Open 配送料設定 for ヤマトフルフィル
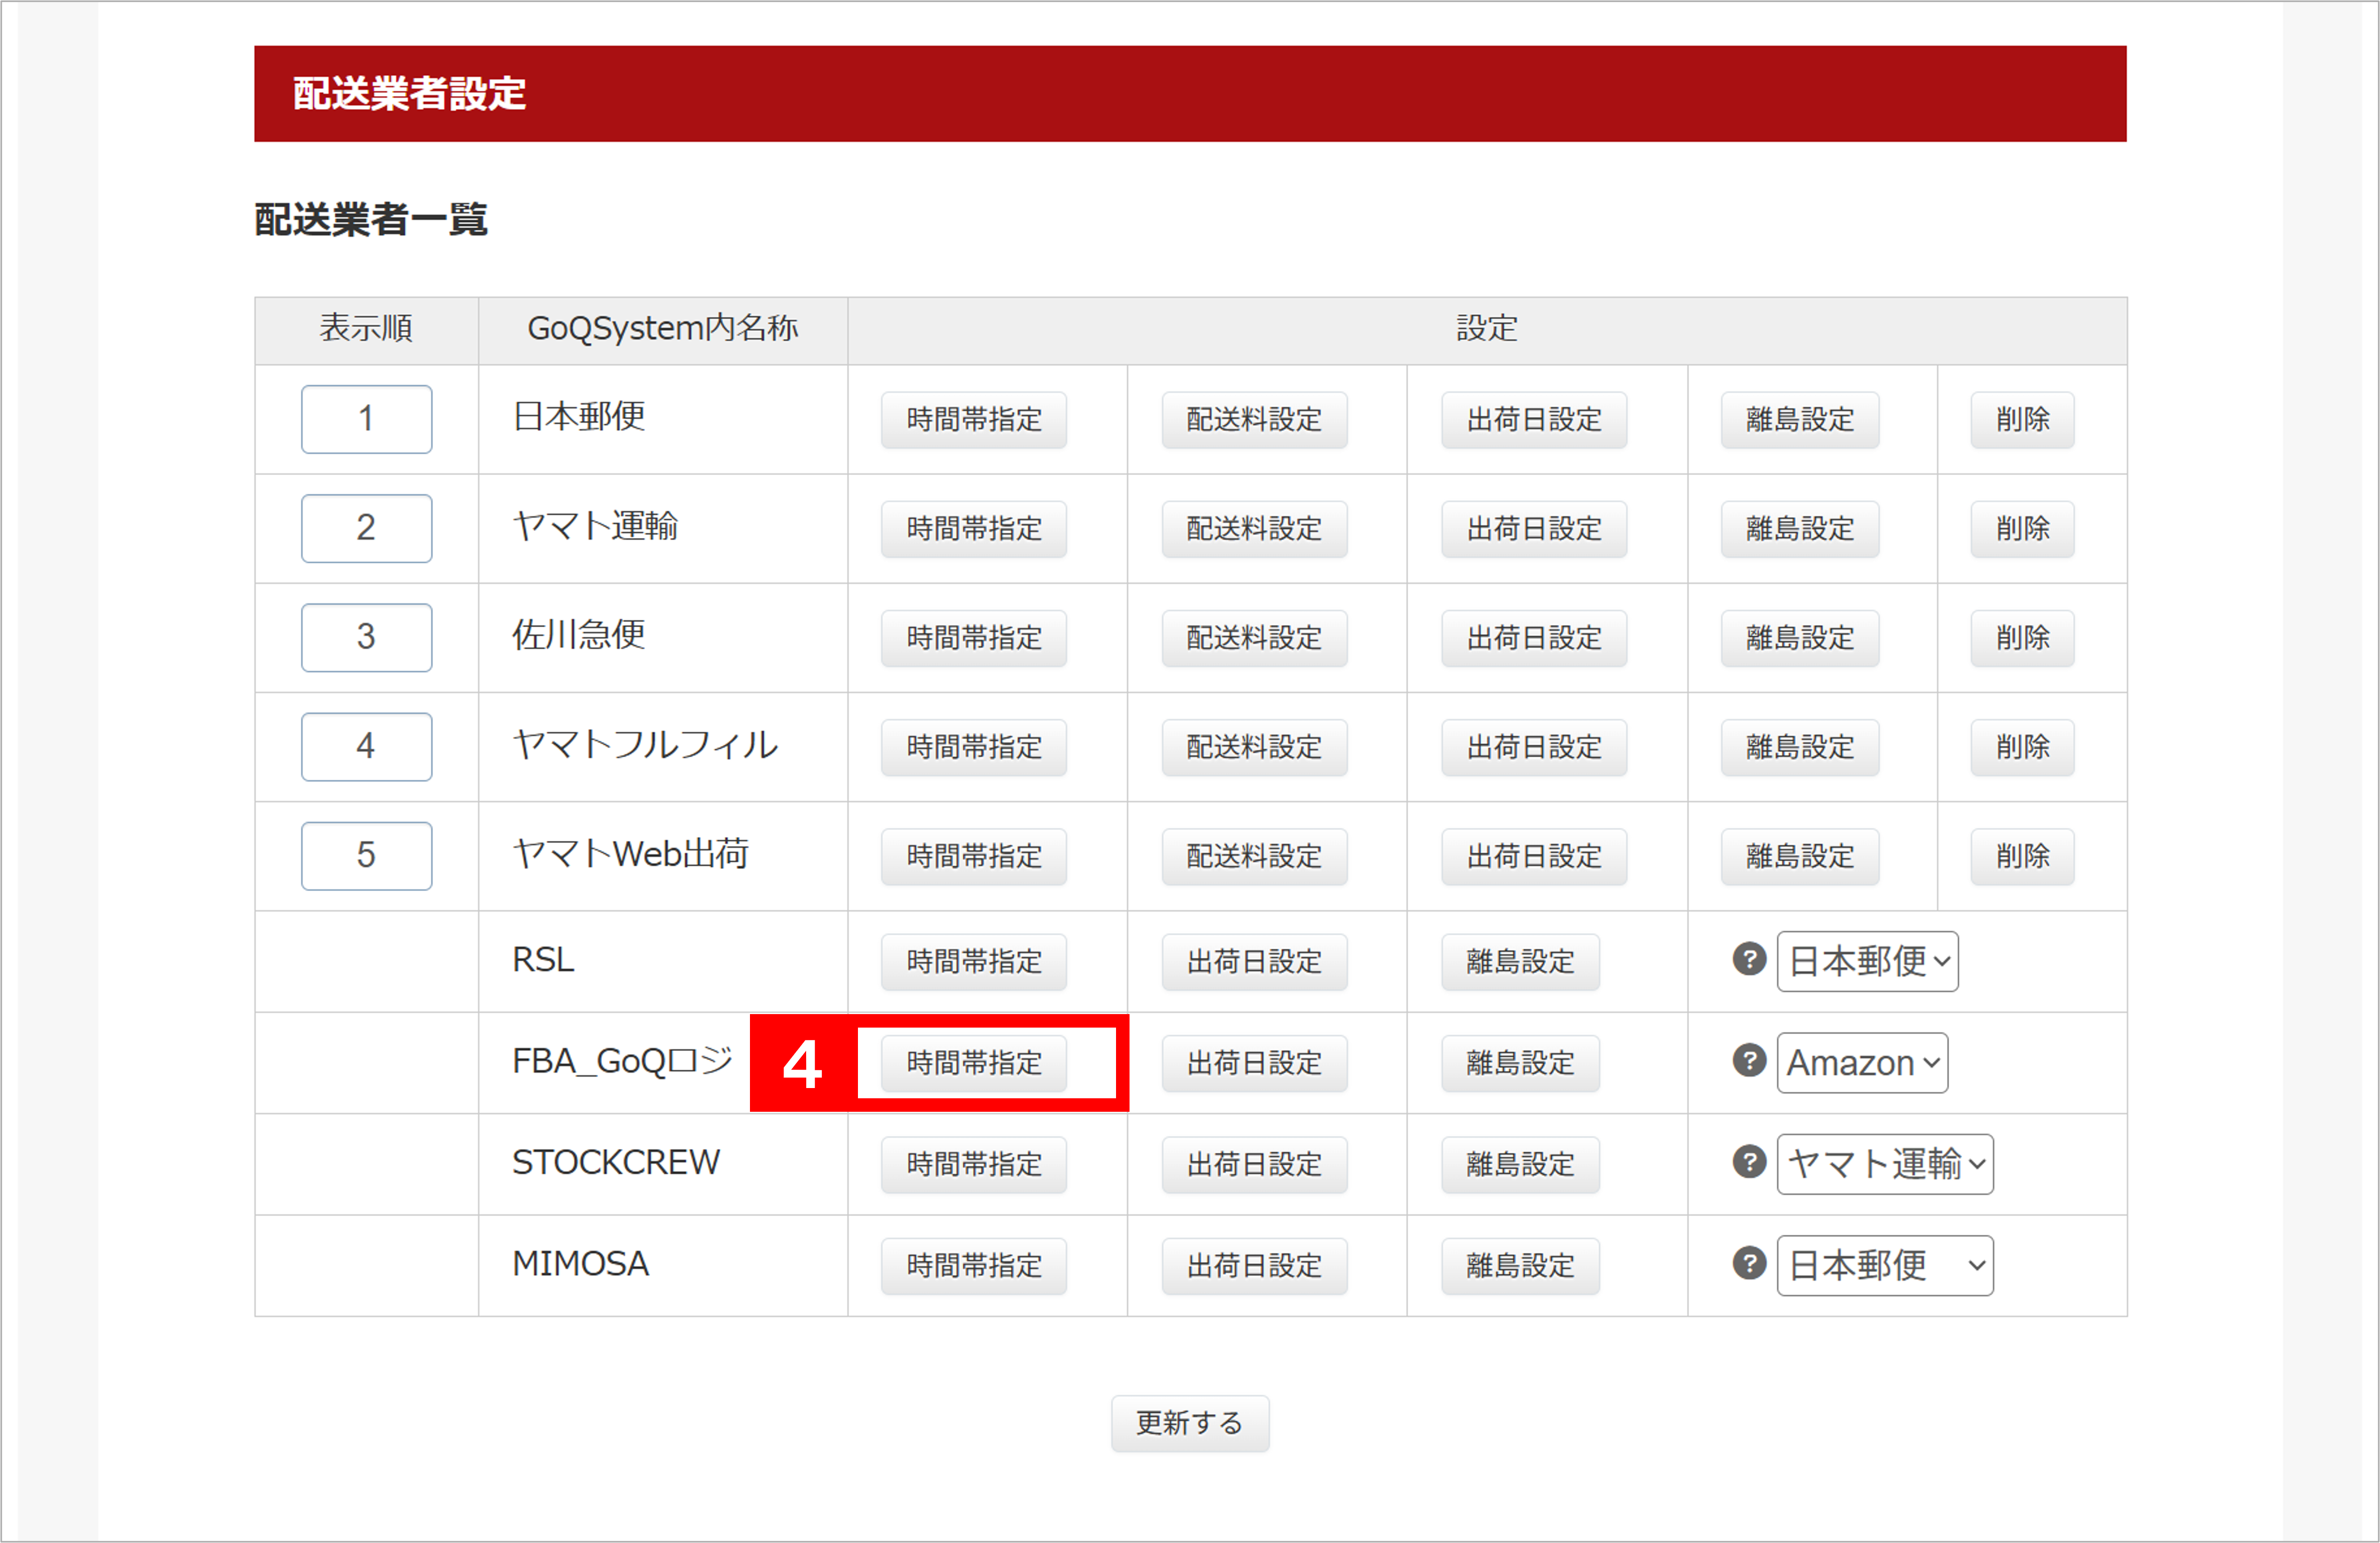This screenshot has width=2380, height=1543. (1254, 747)
